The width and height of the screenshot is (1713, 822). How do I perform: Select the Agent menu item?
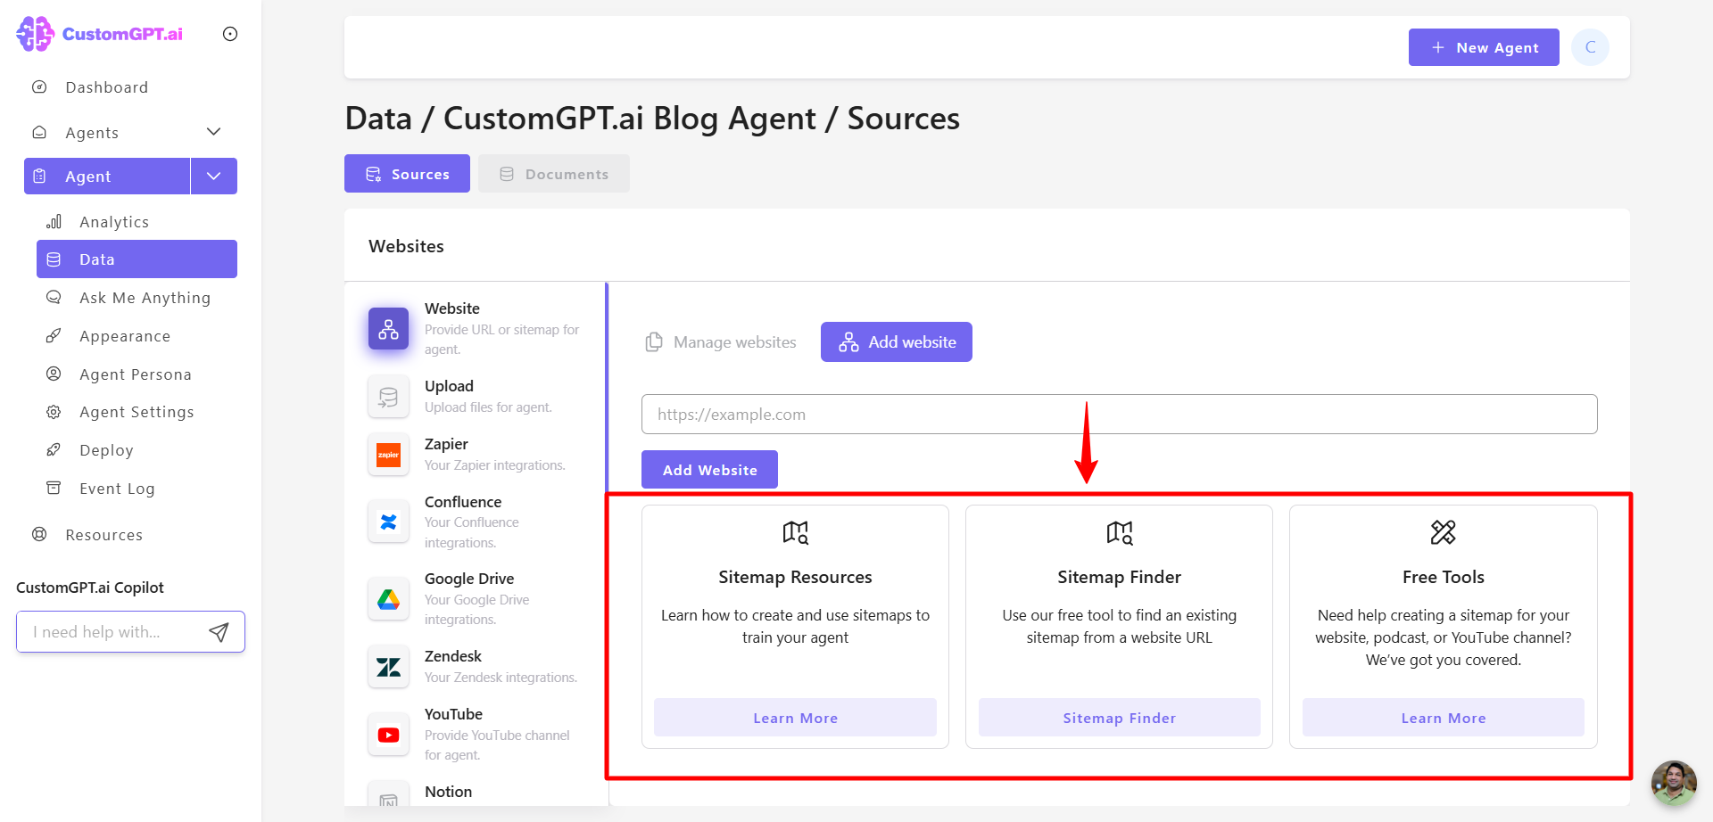(107, 177)
